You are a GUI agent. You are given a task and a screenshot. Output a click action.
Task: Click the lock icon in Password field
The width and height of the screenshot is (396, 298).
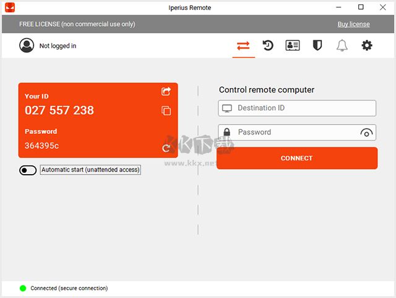pos(227,132)
